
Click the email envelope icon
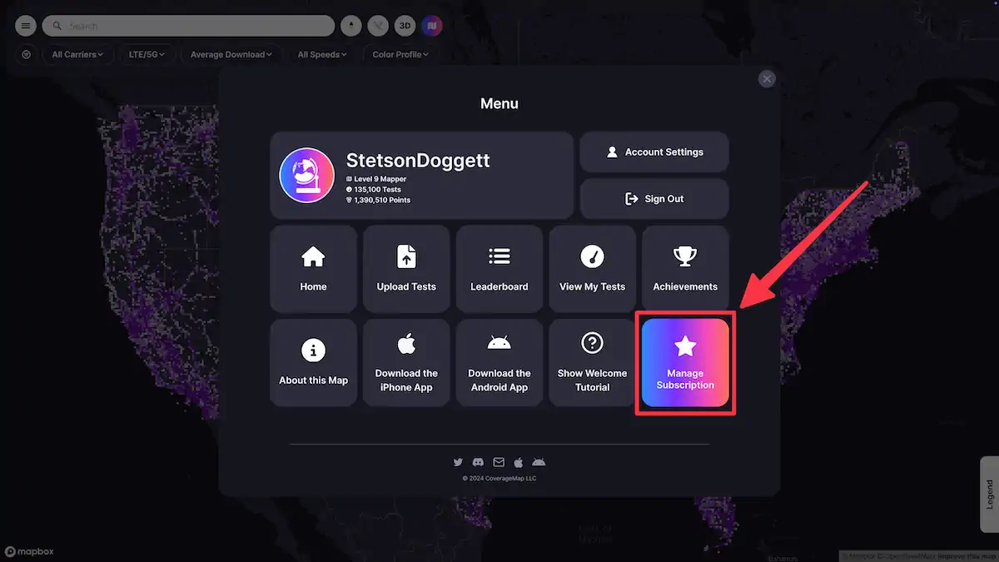pos(499,462)
